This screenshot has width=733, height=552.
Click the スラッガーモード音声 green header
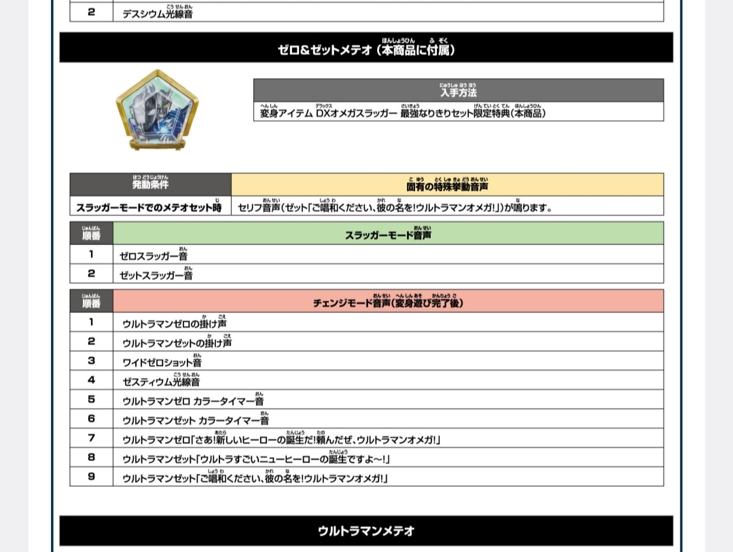pos(388,234)
